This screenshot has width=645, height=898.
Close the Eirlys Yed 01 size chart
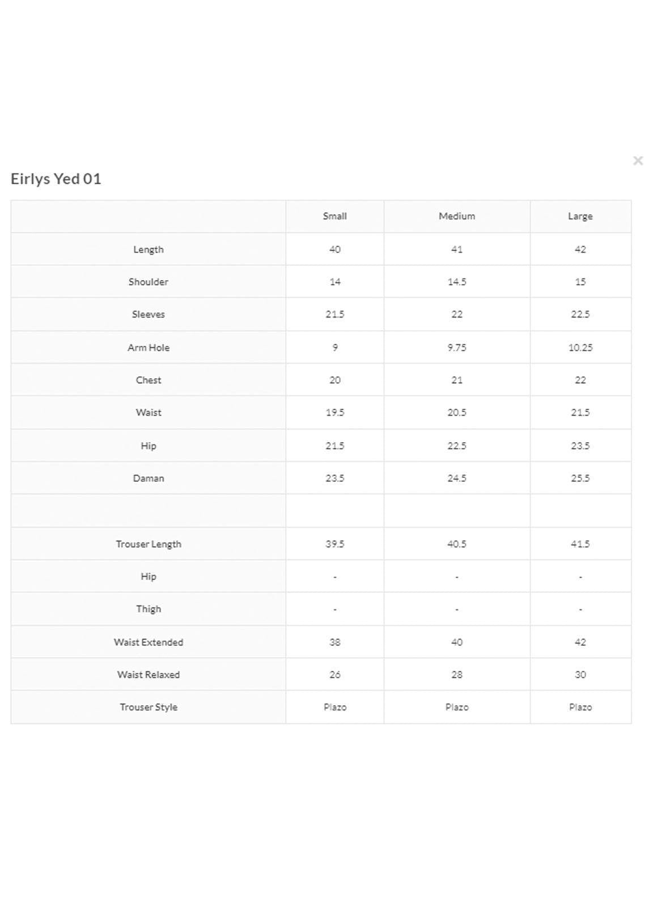click(x=638, y=161)
